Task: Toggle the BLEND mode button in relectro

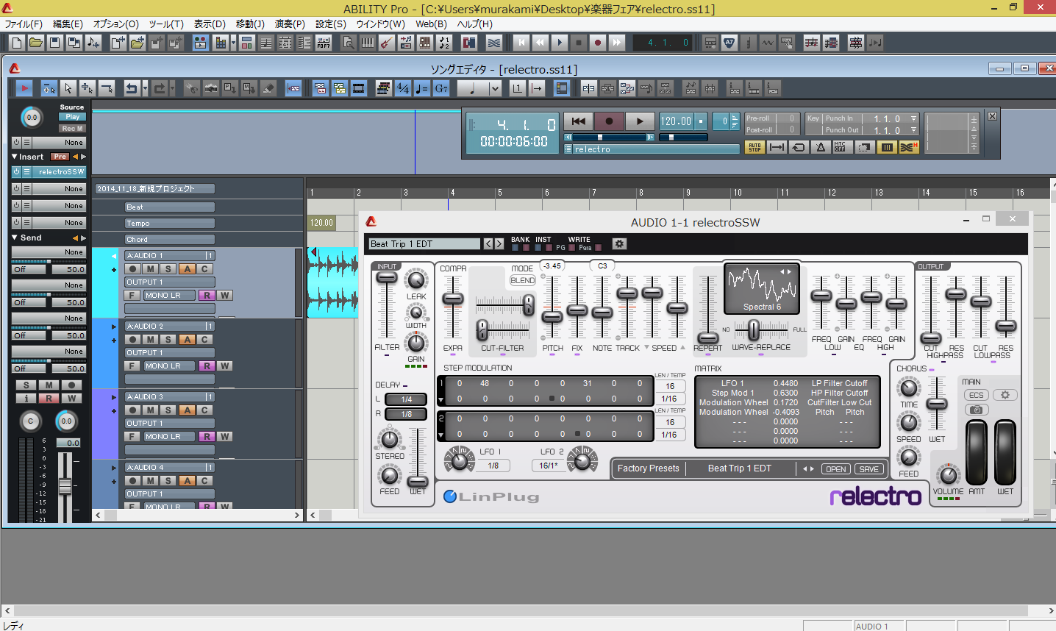Action: [523, 280]
